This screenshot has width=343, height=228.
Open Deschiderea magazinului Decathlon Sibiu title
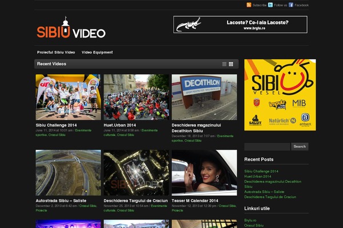point(196,128)
